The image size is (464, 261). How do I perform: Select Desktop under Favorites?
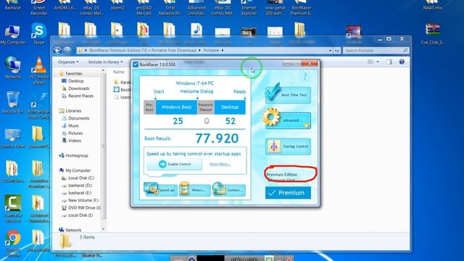tap(75, 80)
